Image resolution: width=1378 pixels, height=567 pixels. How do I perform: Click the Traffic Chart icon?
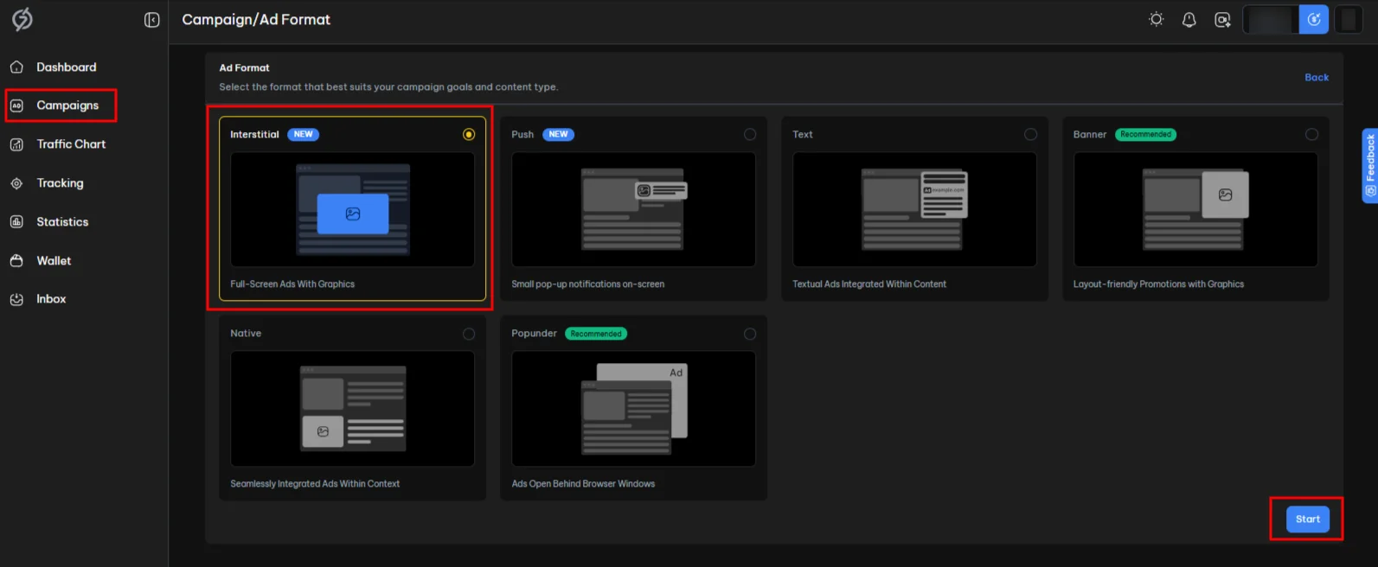(16, 144)
